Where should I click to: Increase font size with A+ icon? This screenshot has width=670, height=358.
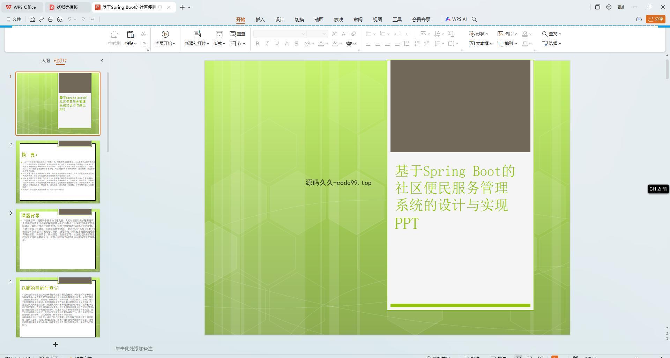point(334,34)
